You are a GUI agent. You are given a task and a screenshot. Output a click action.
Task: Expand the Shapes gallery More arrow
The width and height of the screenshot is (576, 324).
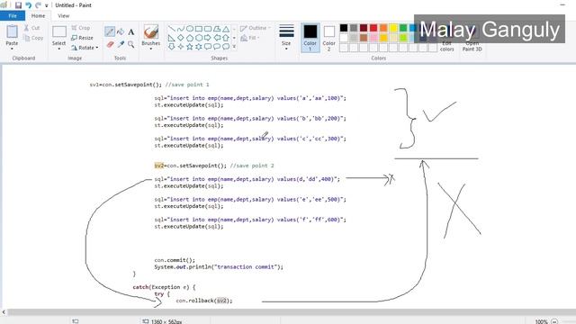point(234,47)
